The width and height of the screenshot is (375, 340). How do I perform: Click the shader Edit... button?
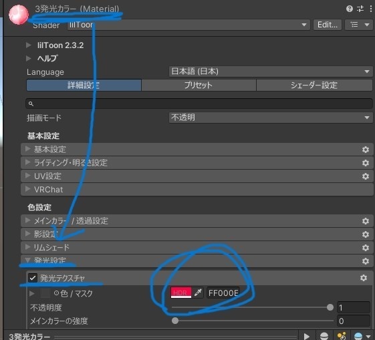328,25
